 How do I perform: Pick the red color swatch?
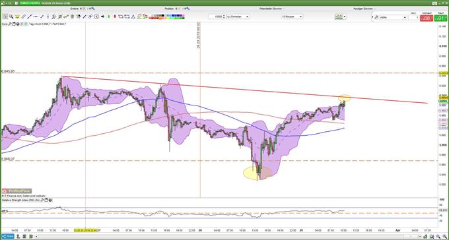pos(153,18)
